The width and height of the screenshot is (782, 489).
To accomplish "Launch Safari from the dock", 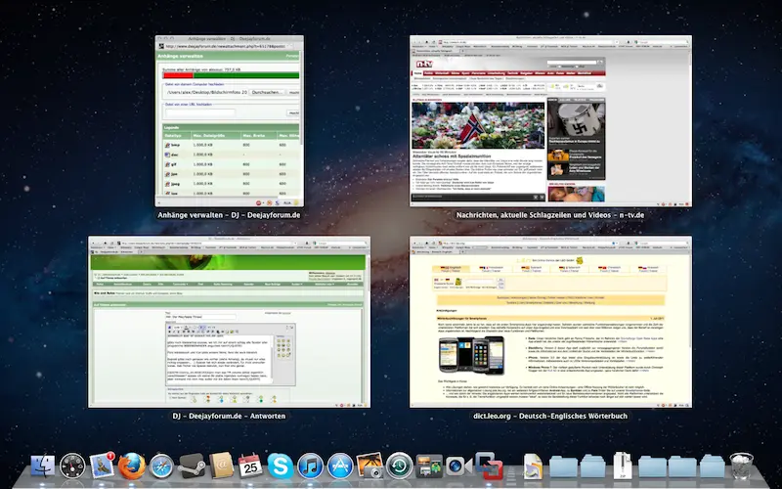I will click(x=162, y=467).
